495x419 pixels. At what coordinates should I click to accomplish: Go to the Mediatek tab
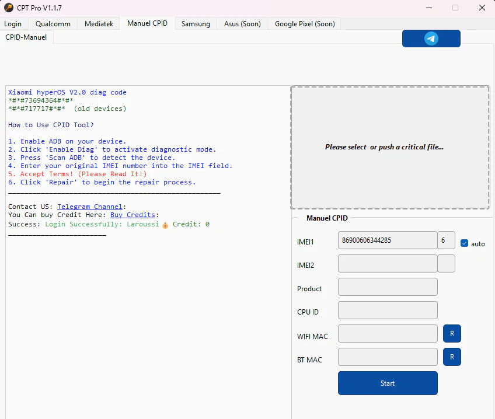tap(99, 24)
